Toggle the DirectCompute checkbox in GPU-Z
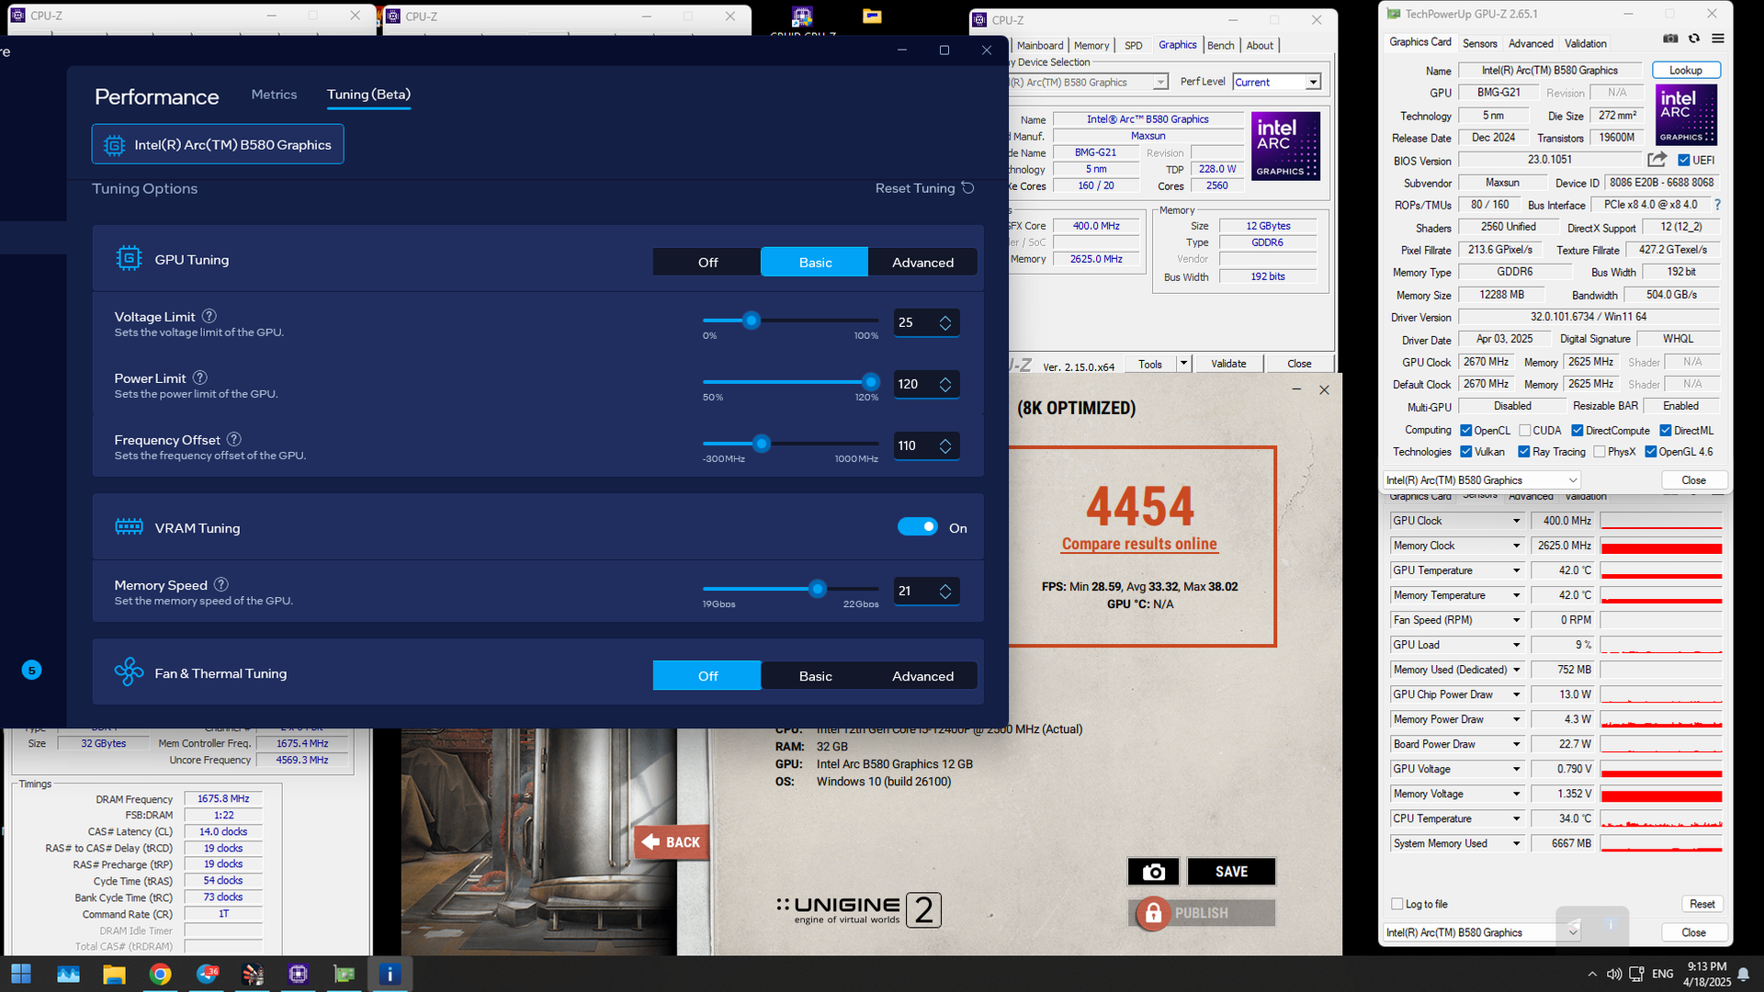1764x992 pixels. pos(1577,430)
